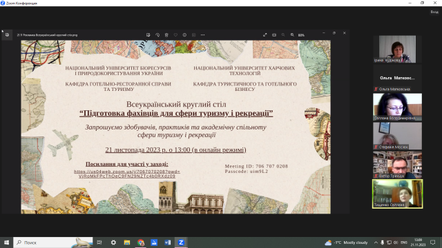Enter fullscreen with the expand arrows icon

[x=265, y=35]
